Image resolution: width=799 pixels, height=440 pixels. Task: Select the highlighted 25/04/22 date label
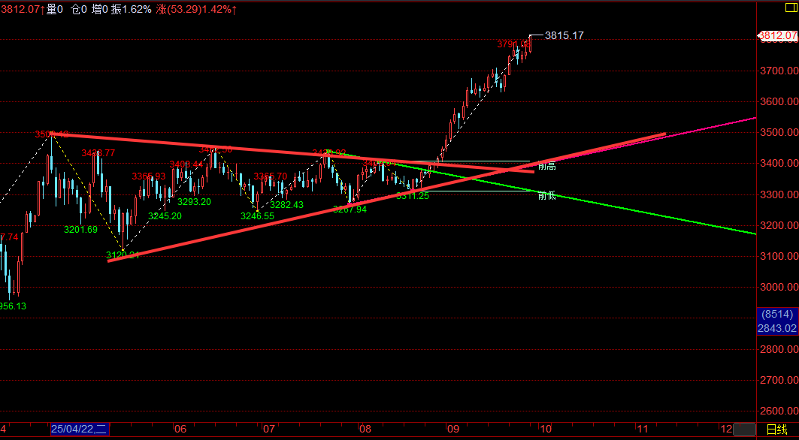80,429
